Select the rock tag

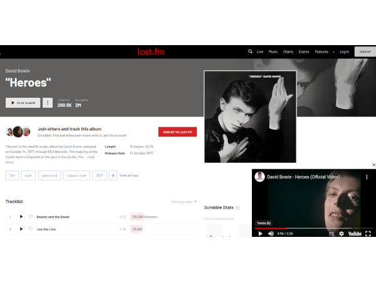[28, 175]
